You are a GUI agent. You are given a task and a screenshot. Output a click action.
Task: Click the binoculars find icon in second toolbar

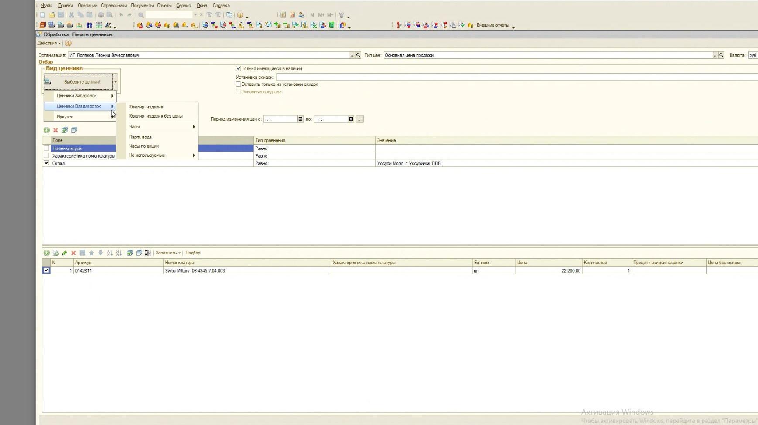(x=89, y=25)
